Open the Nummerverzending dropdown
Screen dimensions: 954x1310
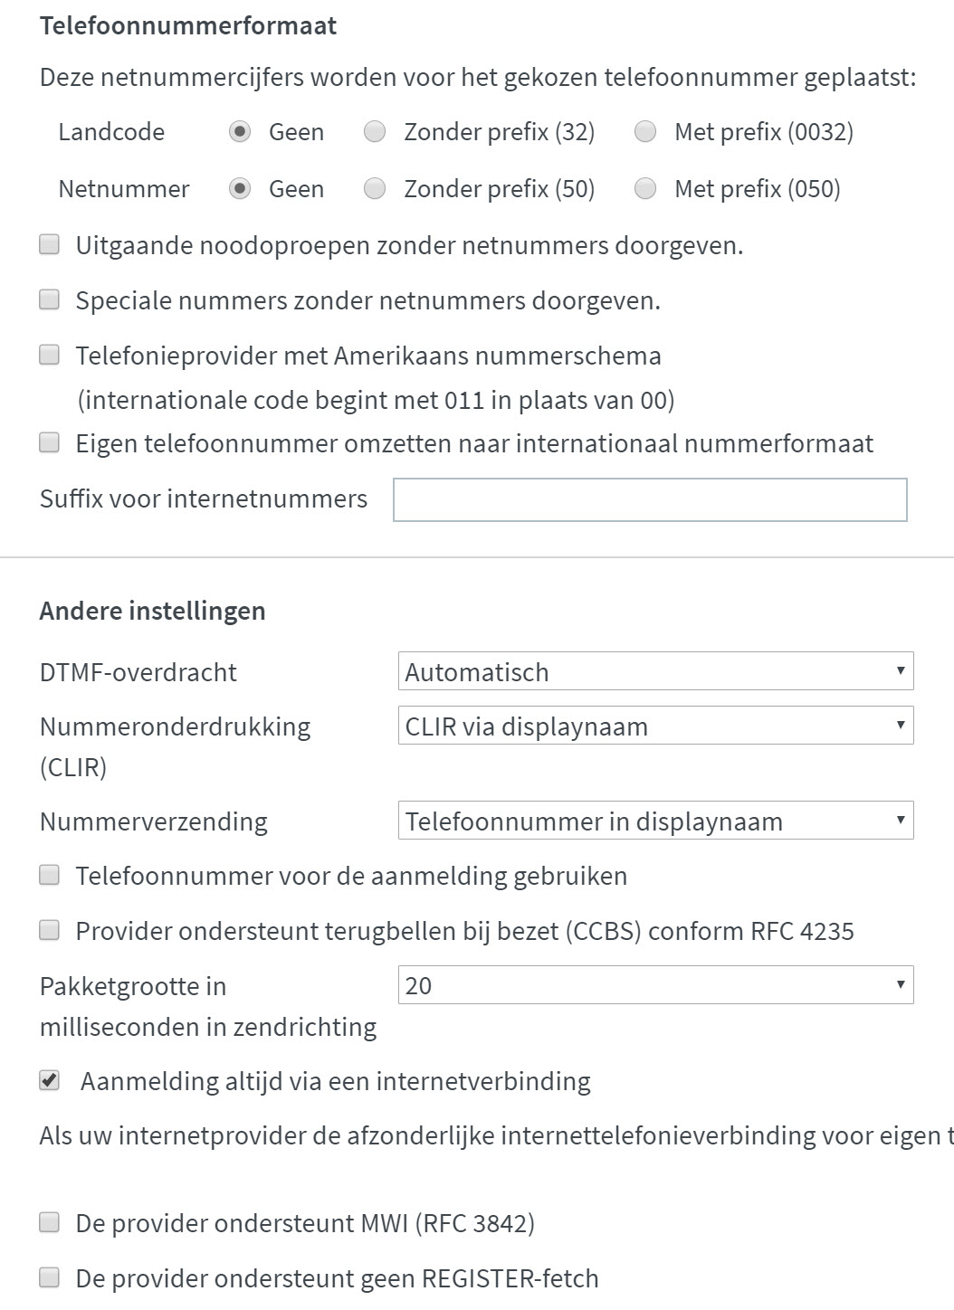click(x=655, y=821)
